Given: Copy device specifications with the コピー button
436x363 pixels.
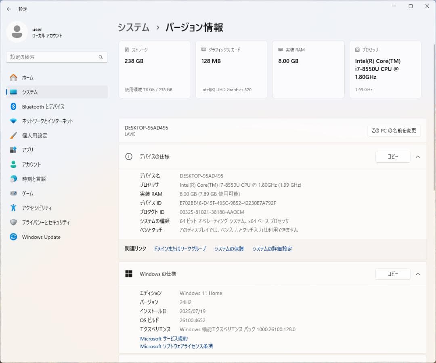Looking at the screenshot, I should pyautogui.click(x=393, y=156).
